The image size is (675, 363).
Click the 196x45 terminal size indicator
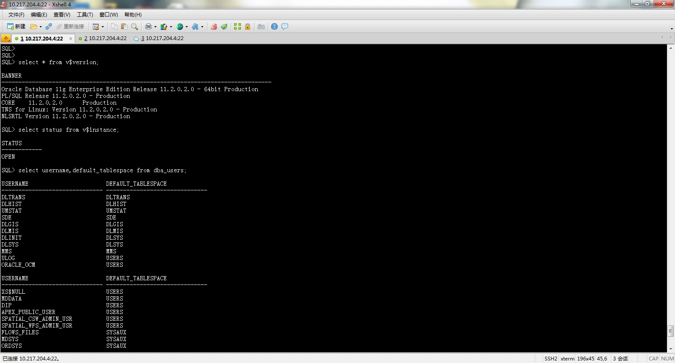[586, 359]
